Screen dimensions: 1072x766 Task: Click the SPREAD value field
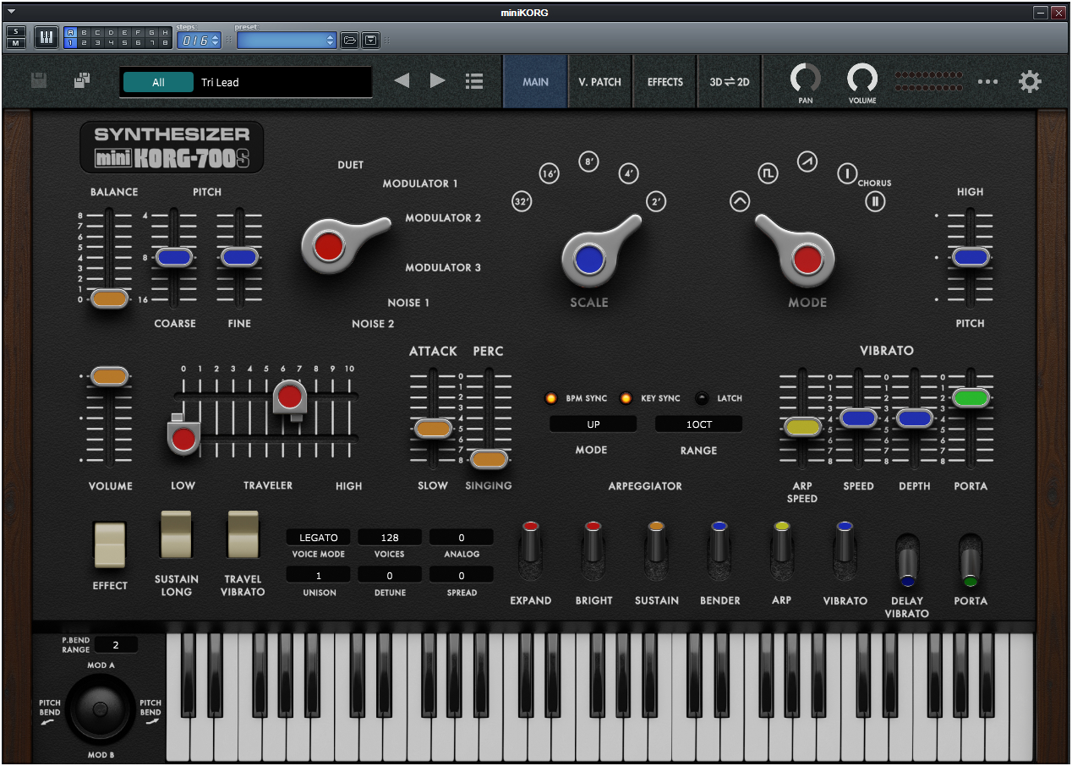point(462,576)
